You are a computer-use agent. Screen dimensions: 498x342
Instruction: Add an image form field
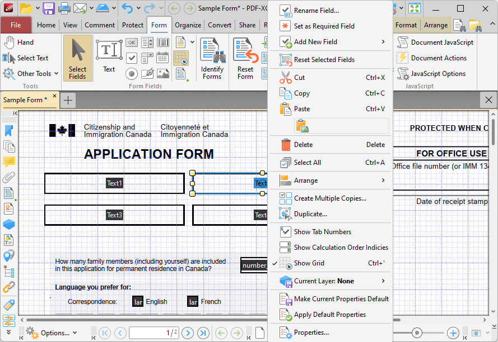coord(162,74)
